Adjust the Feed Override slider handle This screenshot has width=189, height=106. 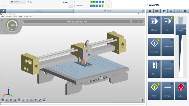click(x=181, y=30)
